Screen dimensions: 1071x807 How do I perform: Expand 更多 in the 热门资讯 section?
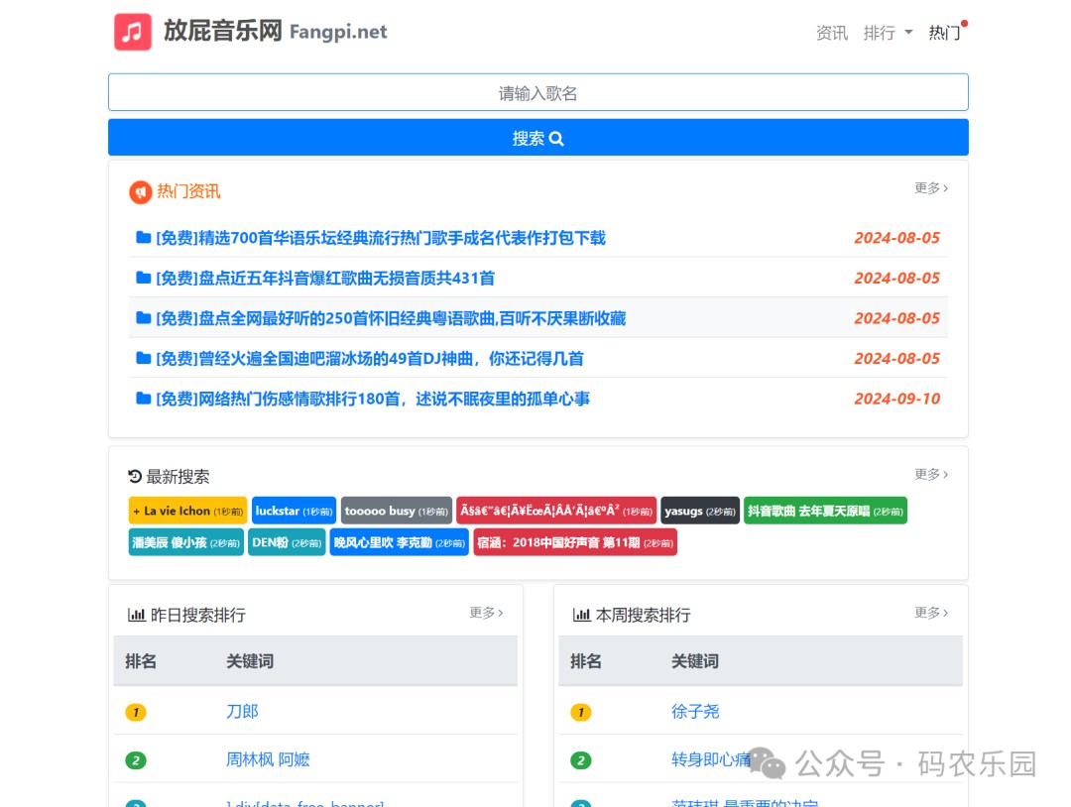click(931, 187)
